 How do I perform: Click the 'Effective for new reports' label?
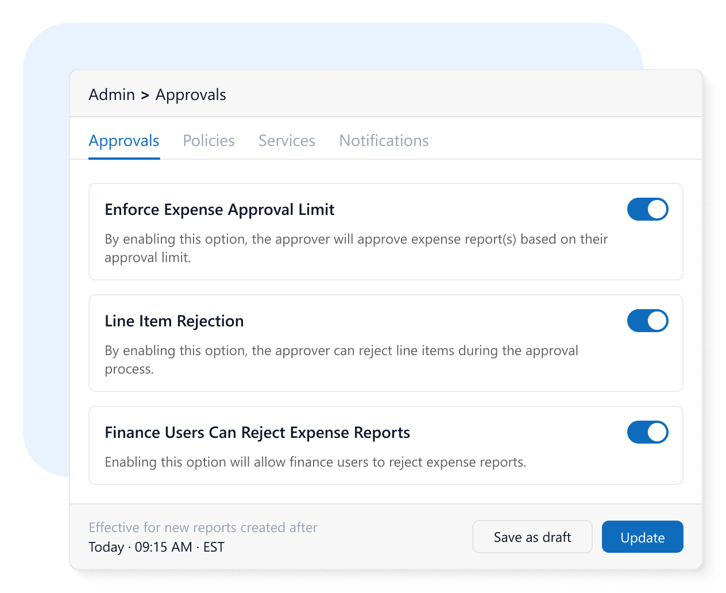pos(203,527)
